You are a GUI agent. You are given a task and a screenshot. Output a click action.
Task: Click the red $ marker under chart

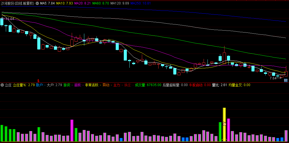point(38,81)
